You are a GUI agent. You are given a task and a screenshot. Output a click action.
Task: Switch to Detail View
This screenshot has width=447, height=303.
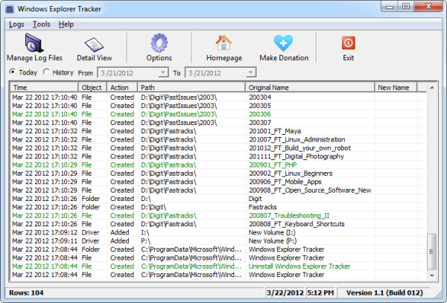[94, 47]
